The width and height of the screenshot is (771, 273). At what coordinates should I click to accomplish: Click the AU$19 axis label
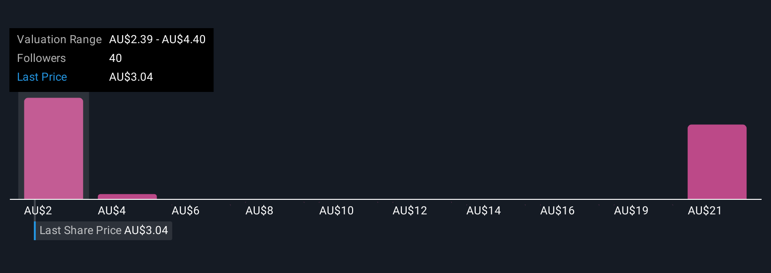tap(631, 211)
